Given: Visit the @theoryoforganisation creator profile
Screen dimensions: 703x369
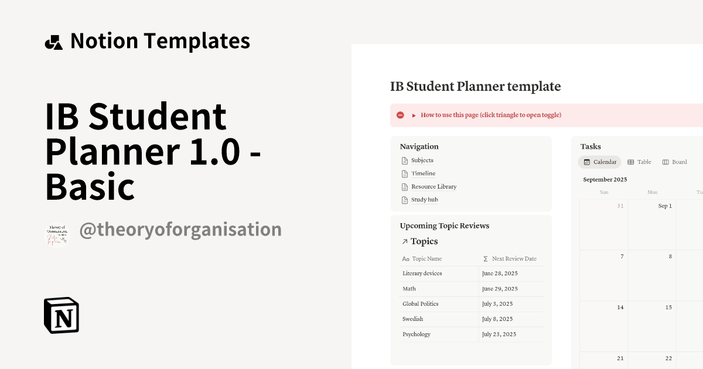Looking at the screenshot, I should 181,229.
